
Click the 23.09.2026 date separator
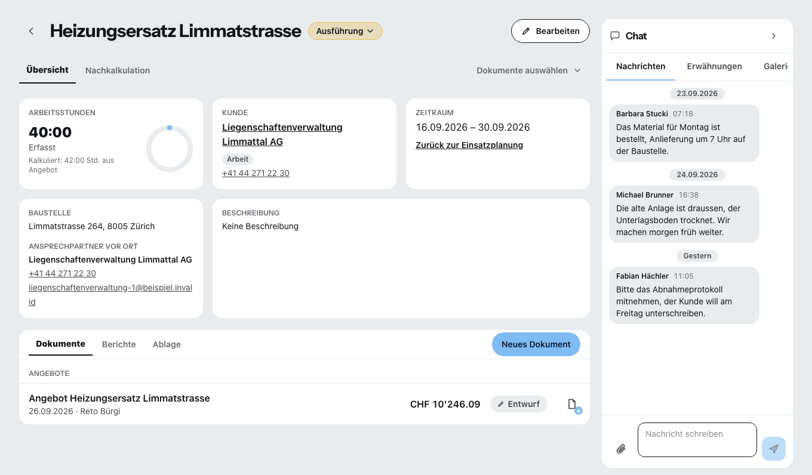click(697, 94)
